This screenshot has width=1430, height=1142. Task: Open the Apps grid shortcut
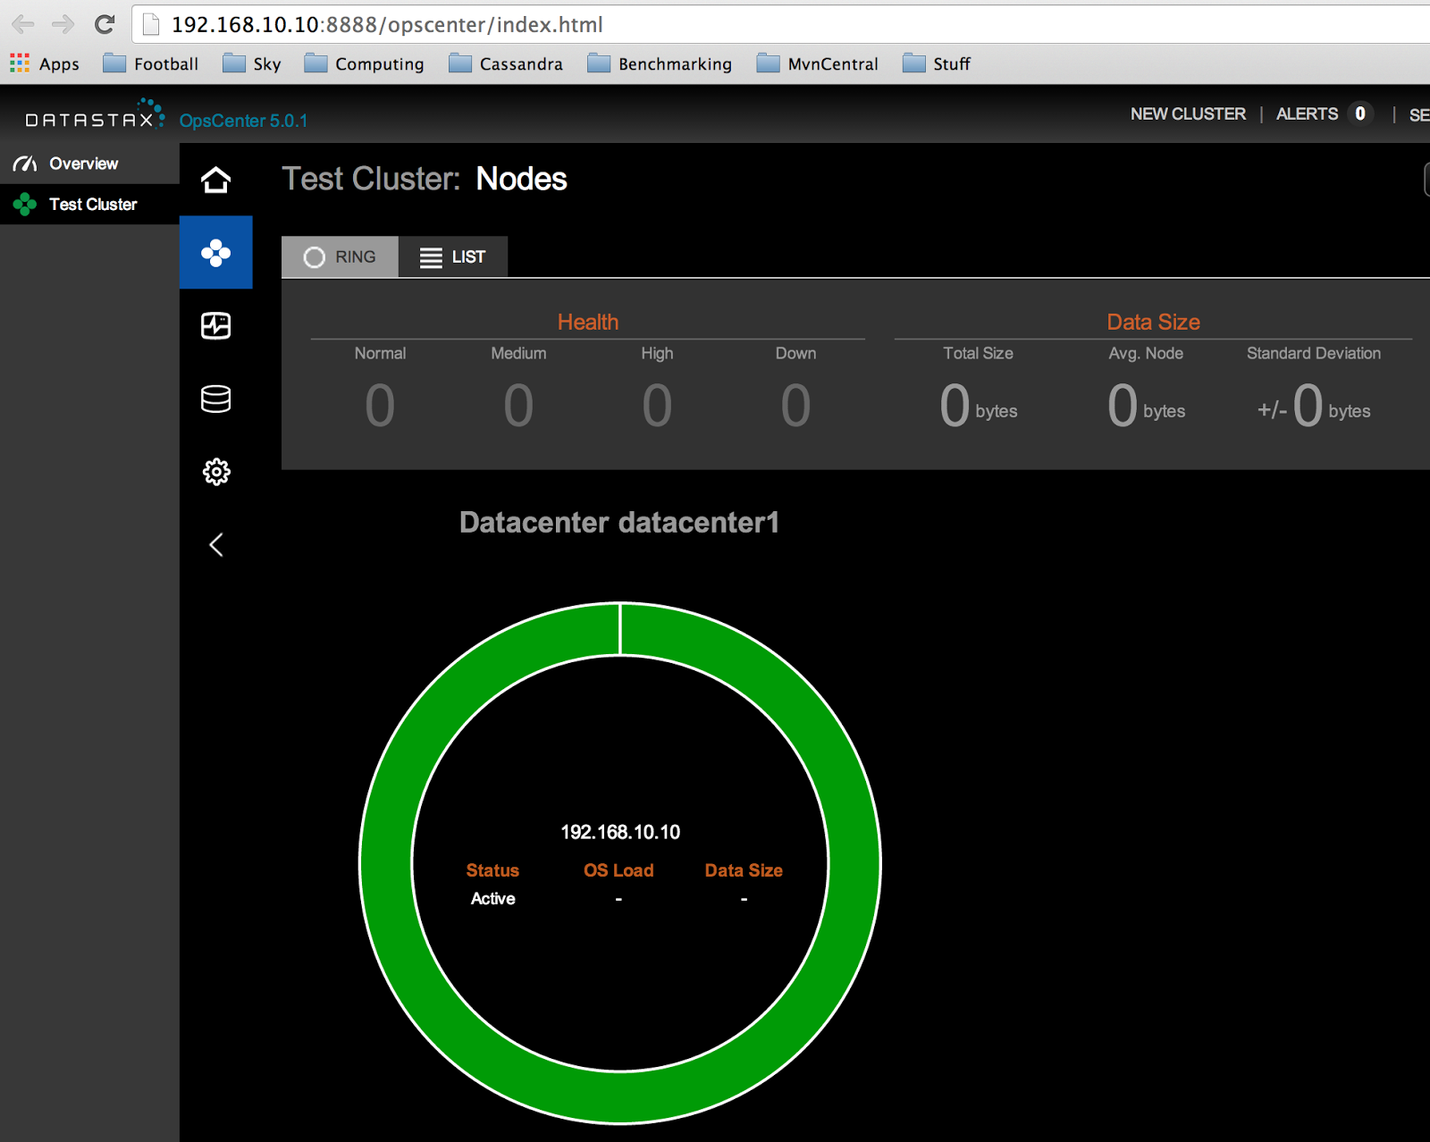point(45,63)
